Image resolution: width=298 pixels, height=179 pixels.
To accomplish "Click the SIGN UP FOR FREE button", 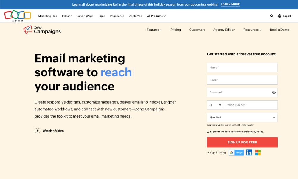I will [x=242, y=142].
